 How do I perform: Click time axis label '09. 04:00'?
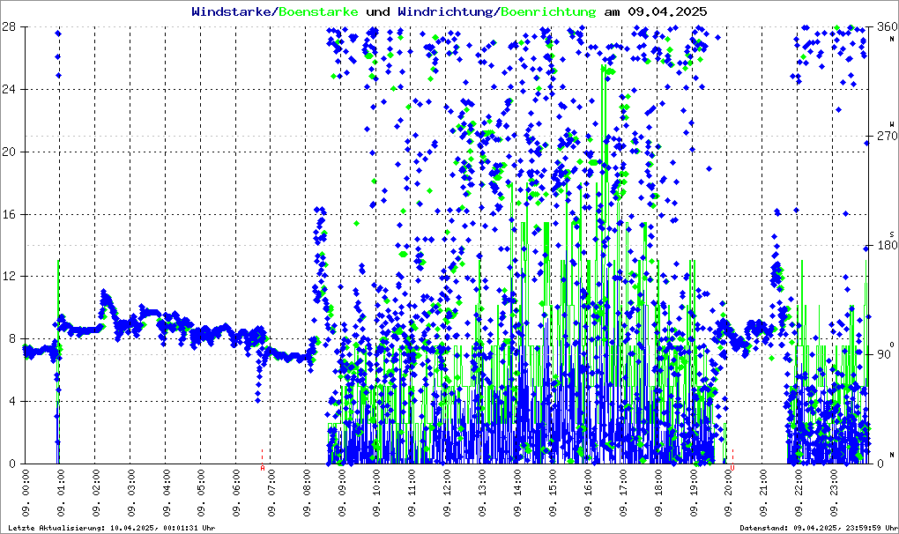click(167, 493)
